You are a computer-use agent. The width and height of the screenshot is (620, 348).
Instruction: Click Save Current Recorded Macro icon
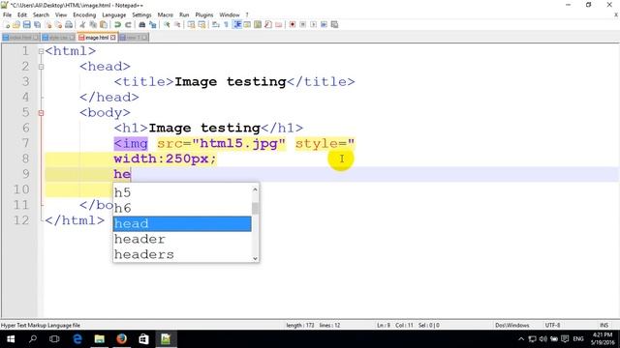click(x=334, y=24)
